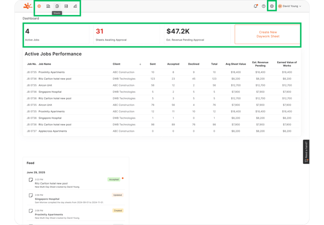324x225 pixels.
Task: Click the orange app logo
Action: click(28, 6)
